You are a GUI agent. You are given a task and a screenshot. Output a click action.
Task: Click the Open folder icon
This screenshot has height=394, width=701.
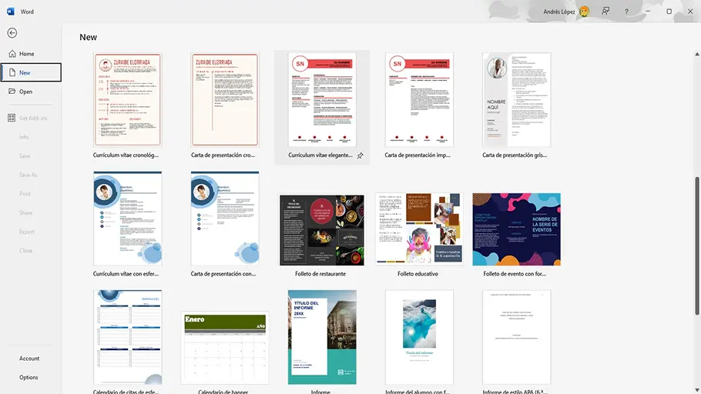[x=12, y=92]
